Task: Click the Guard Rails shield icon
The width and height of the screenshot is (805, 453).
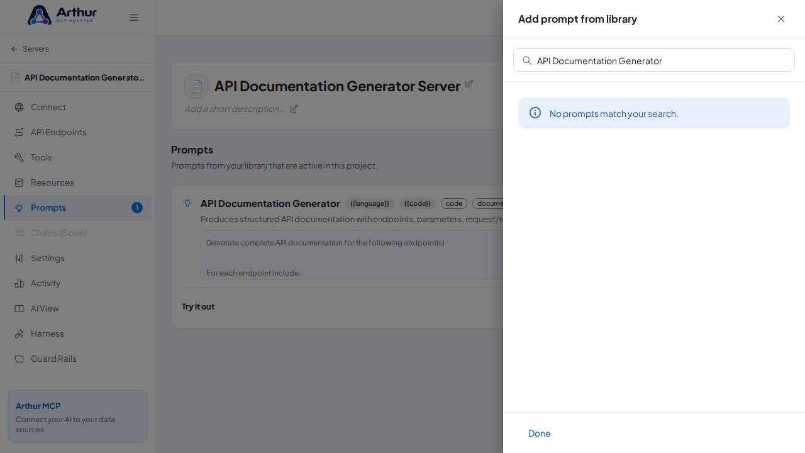Action: point(19,359)
